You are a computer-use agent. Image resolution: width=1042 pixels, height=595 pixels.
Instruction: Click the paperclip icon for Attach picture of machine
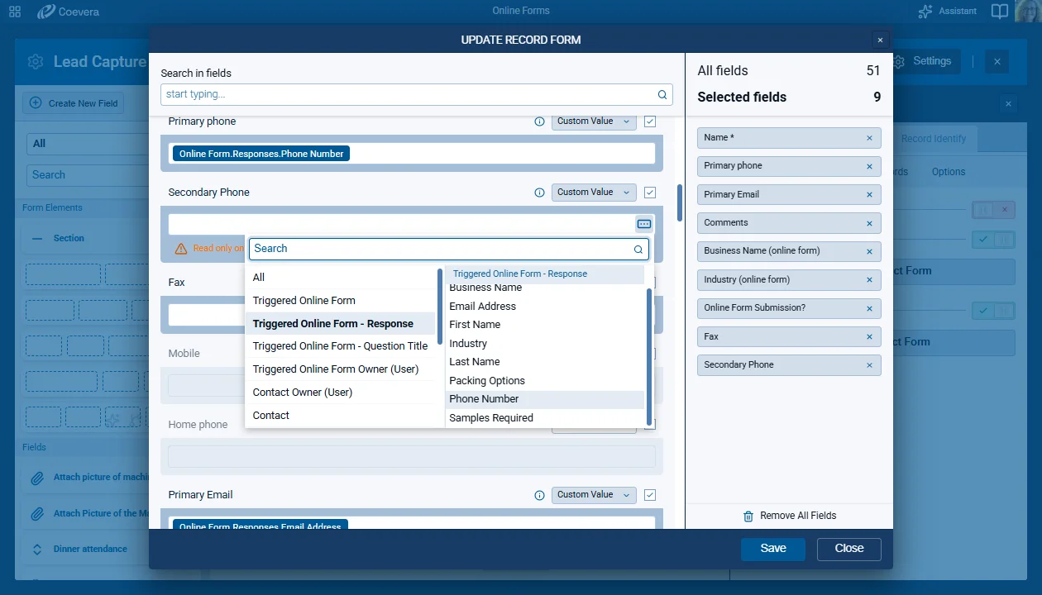(37, 478)
